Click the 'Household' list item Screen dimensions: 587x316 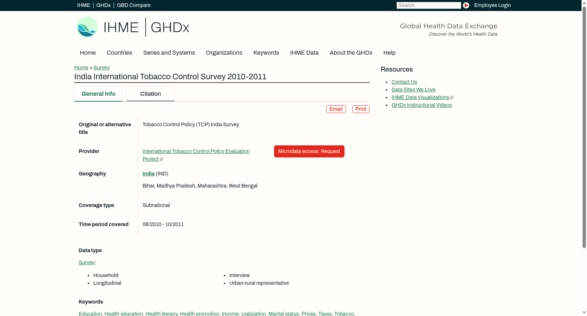click(106, 275)
